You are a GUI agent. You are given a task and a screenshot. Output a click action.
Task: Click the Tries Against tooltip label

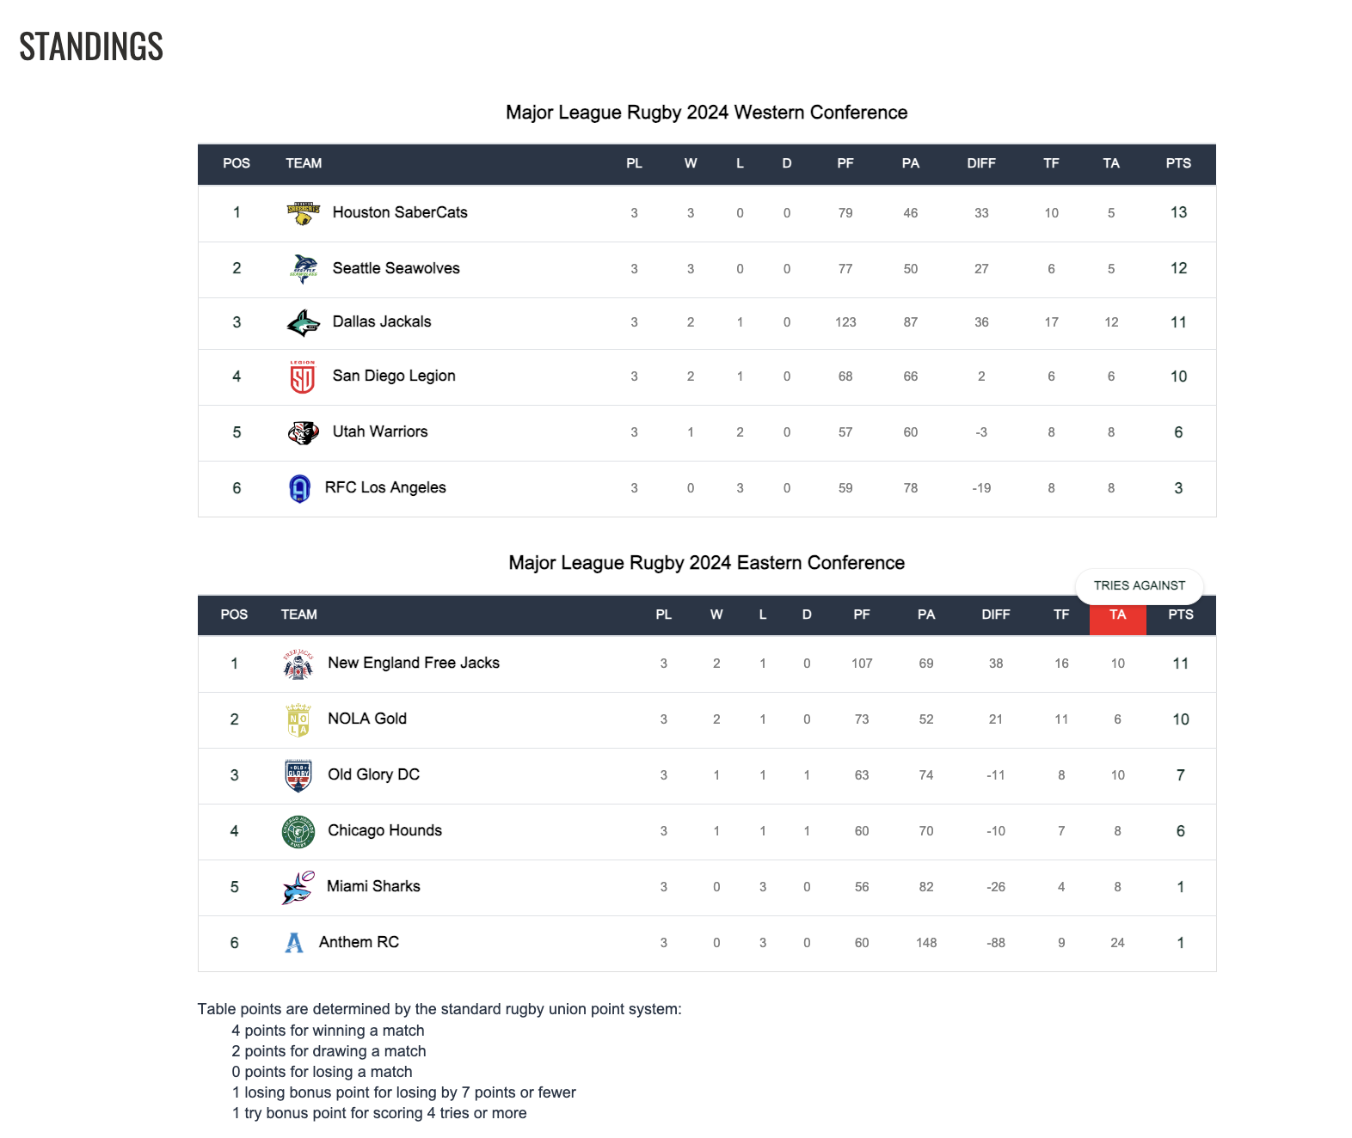[1140, 585]
